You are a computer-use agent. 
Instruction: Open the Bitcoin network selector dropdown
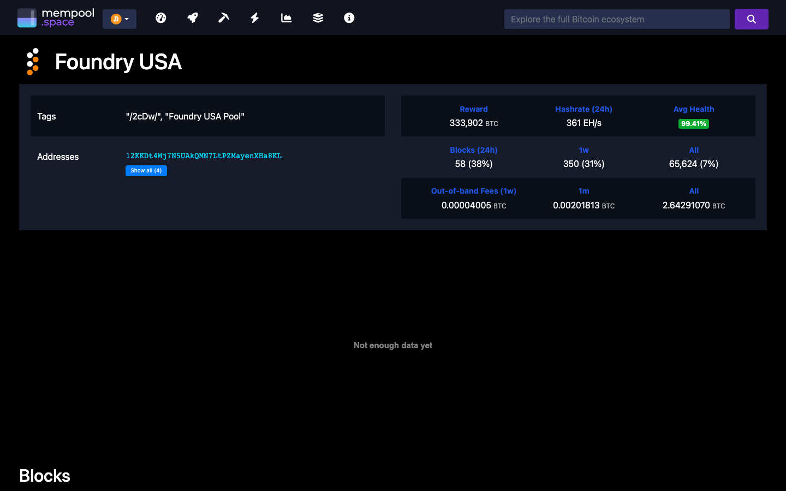(x=120, y=19)
